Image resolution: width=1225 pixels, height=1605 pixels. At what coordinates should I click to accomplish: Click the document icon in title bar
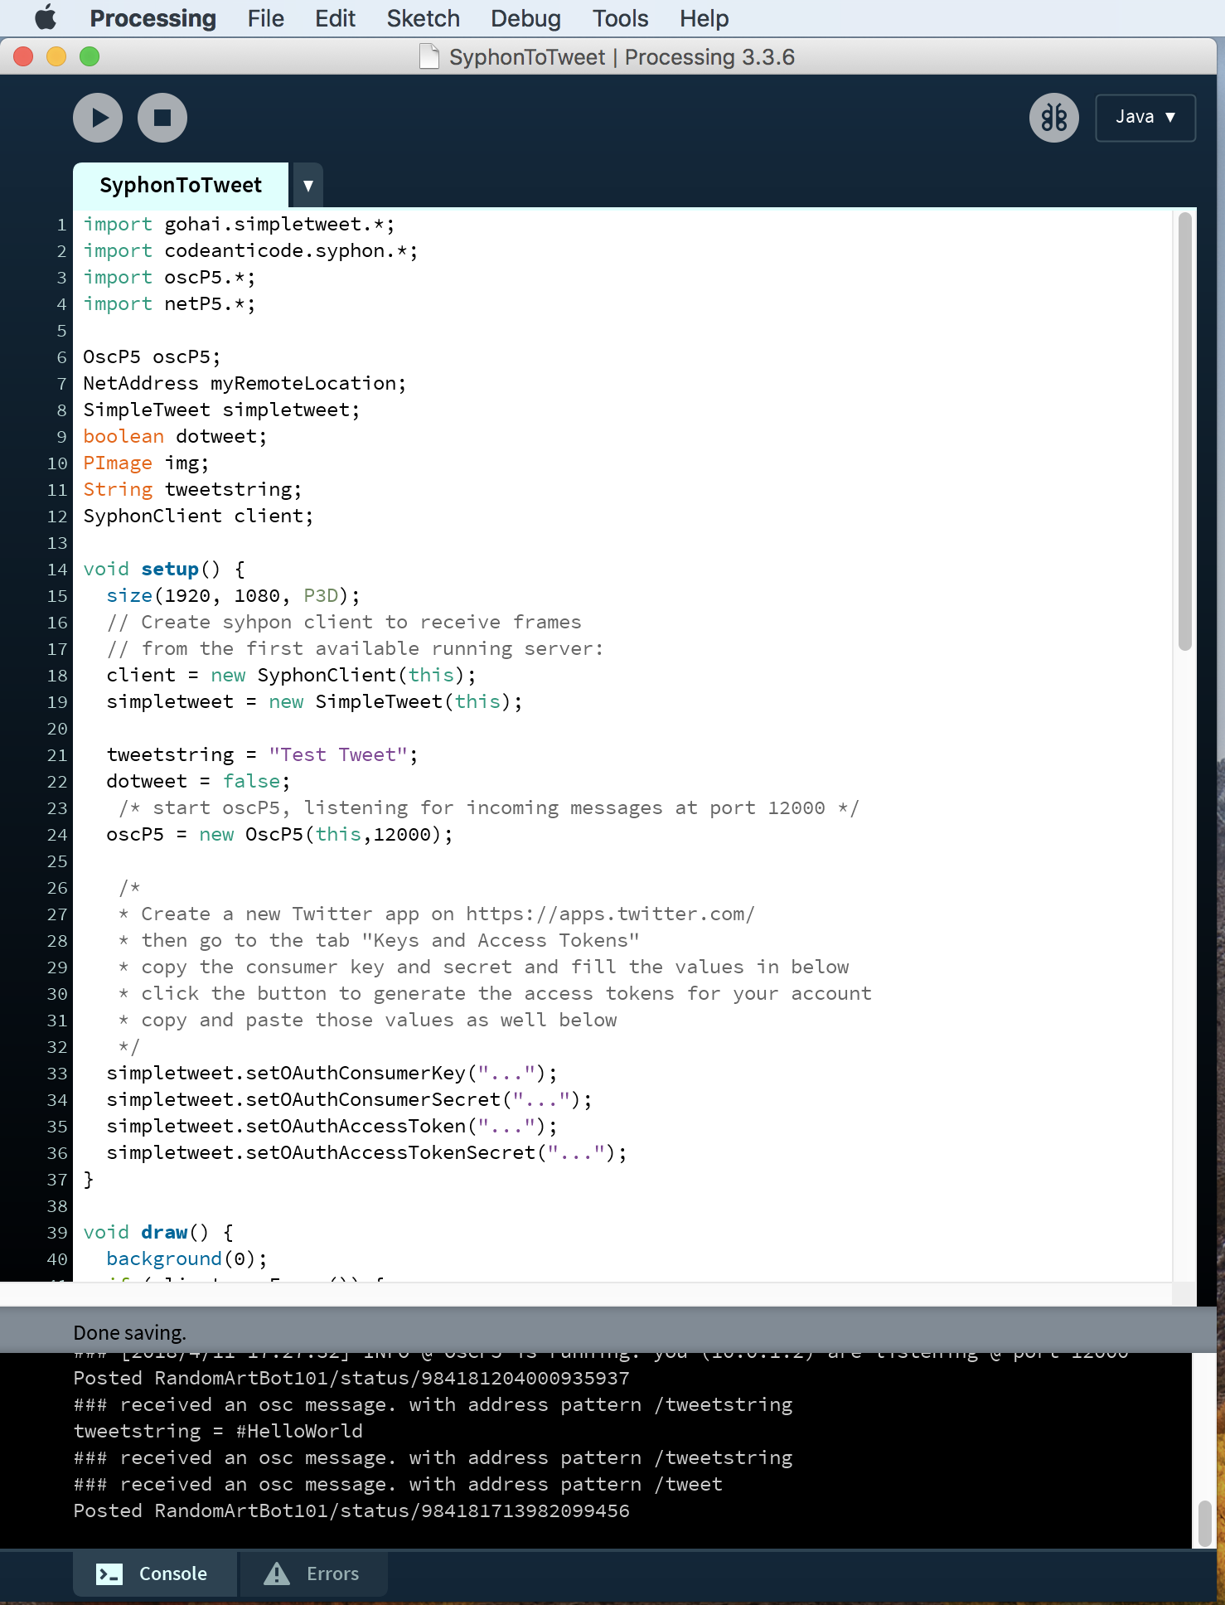[x=429, y=57]
